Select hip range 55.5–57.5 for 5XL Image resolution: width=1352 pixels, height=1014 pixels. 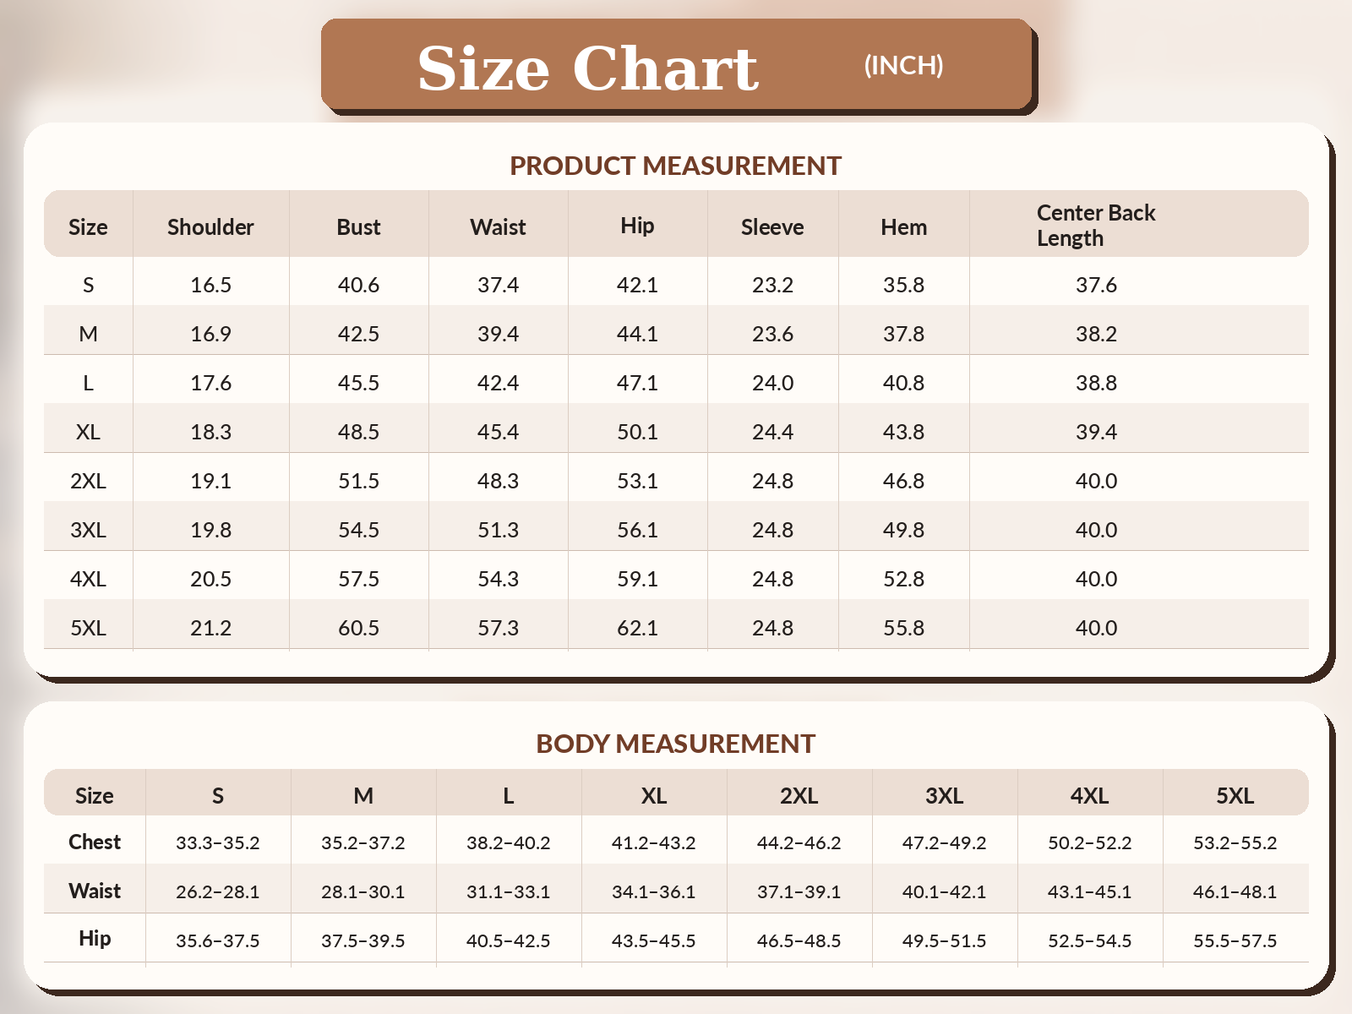(1235, 941)
